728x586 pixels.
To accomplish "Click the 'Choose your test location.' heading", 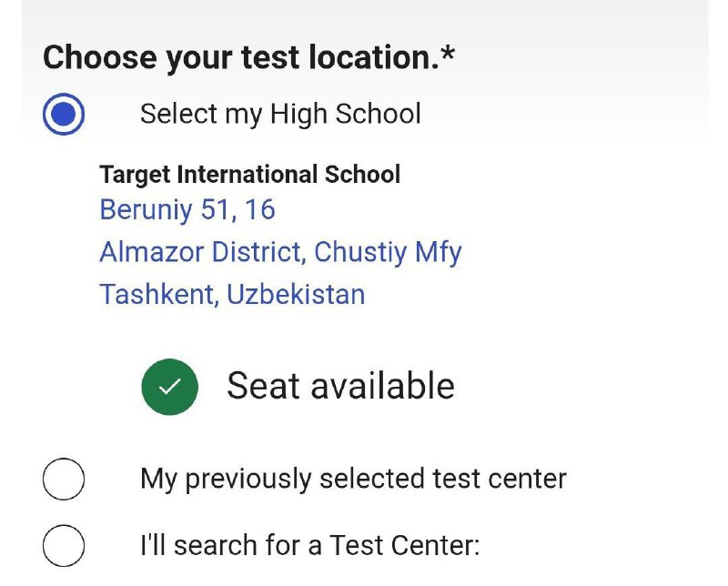I will tap(240, 58).
